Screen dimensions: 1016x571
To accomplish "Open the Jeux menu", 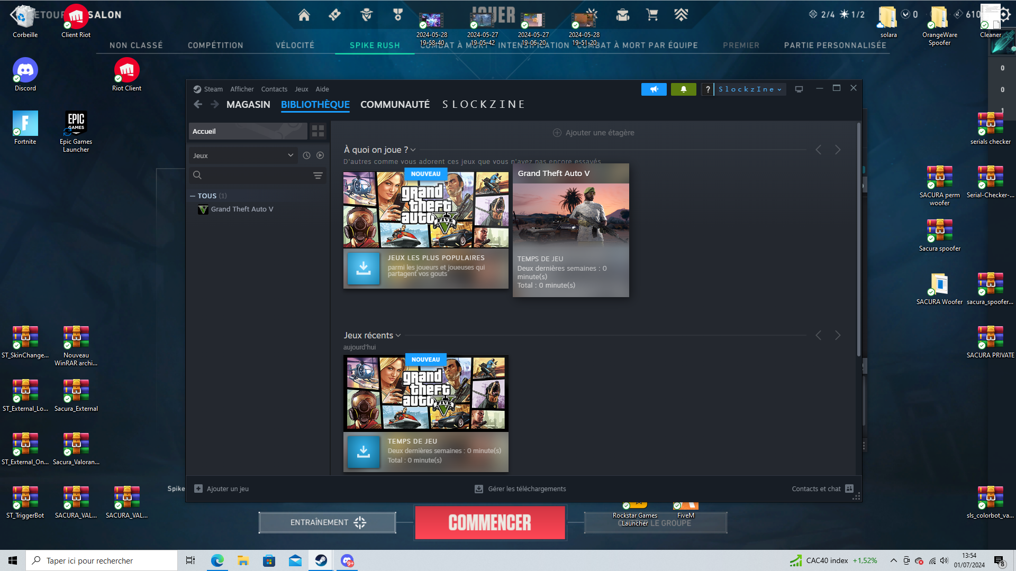I will 302,89.
